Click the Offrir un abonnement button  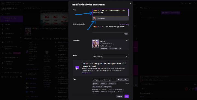[x=170, y=13]
